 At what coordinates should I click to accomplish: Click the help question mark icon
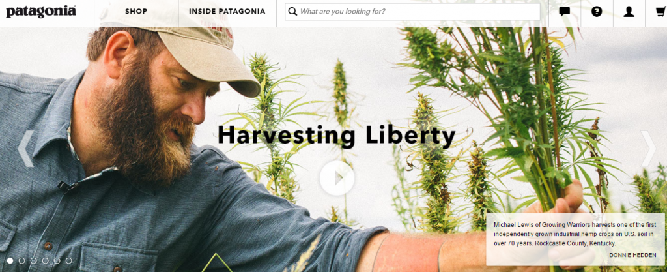pos(597,12)
